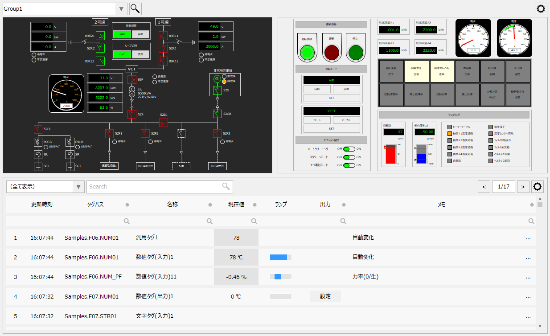This screenshot has width=550, height=336.
Task: Click the search magnifier beside the Group1 selector
Action: (135, 8)
